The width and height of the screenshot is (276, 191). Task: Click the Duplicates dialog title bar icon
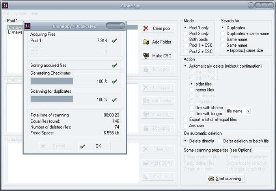point(28,26)
